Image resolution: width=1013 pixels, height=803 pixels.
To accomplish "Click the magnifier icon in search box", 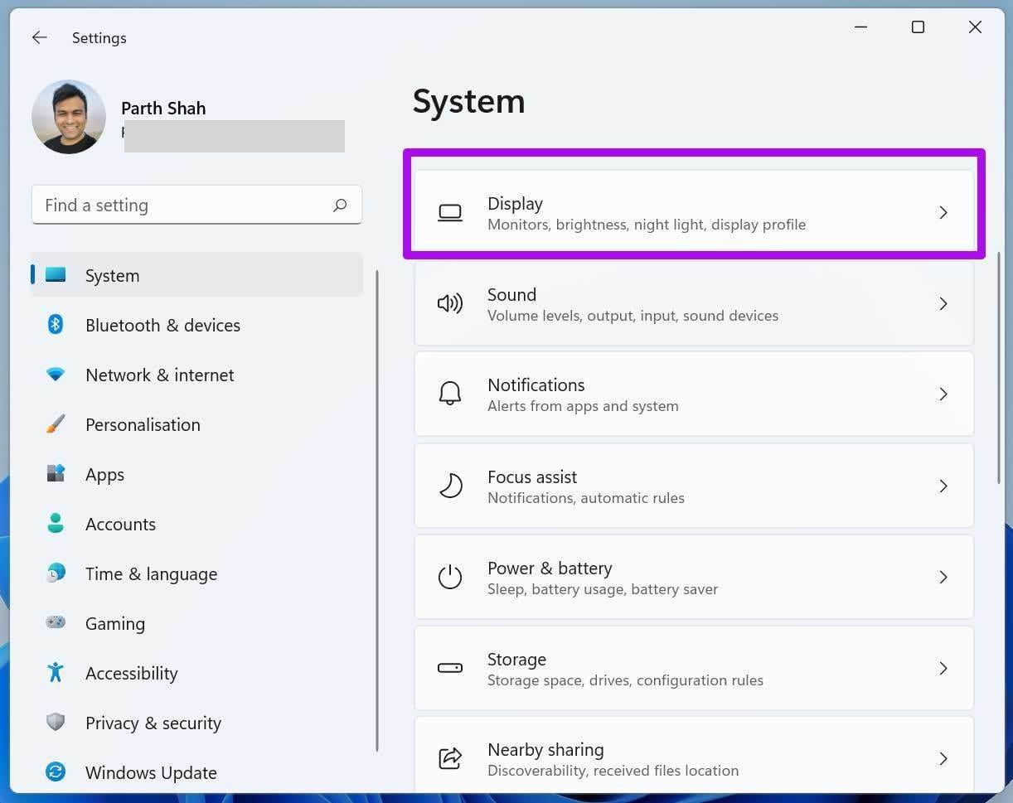I will (340, 205).
